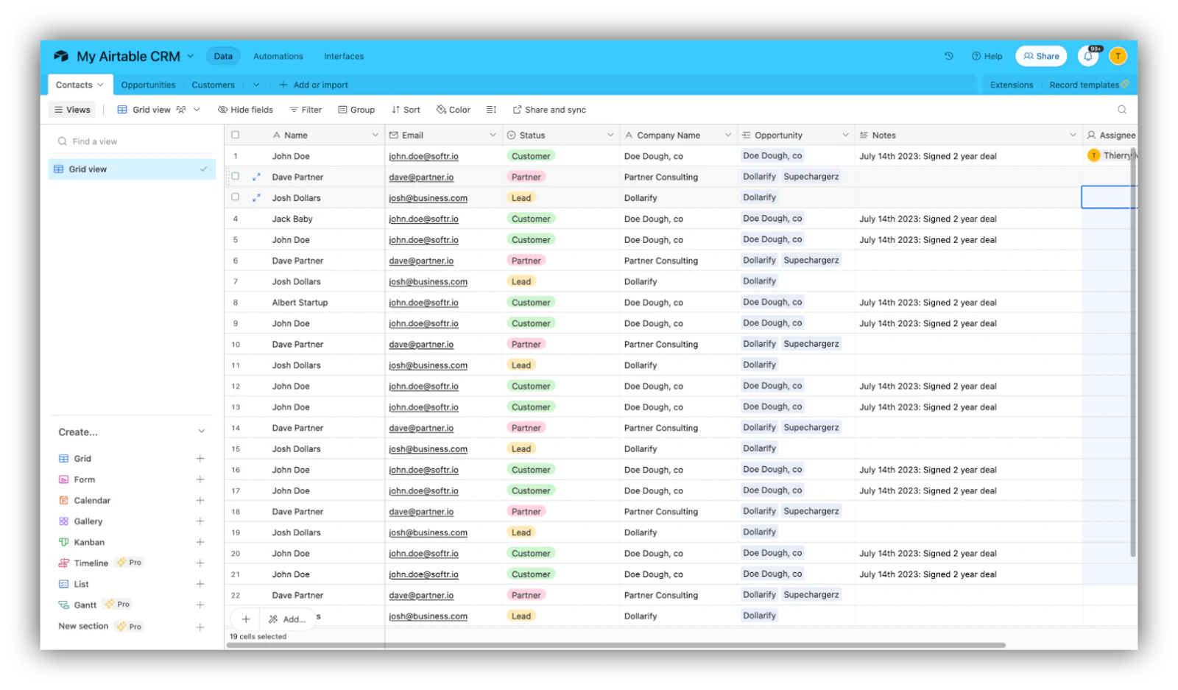Open Notes column dropdown arrow
The width and height of the screenshot is (1178, 690).
(1073, 135)
